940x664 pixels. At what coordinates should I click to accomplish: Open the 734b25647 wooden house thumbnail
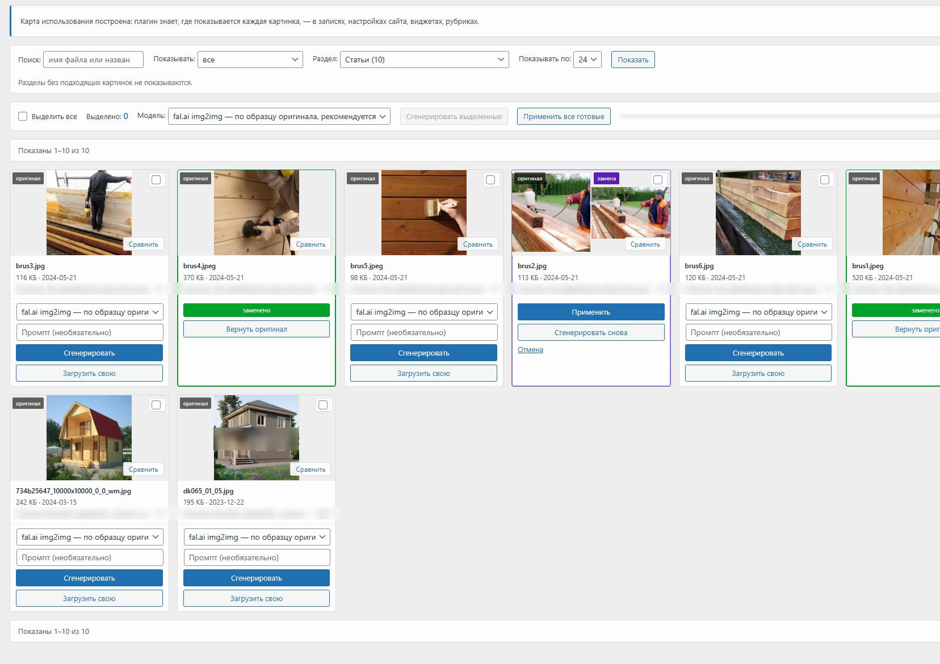(x=89, y=438)
